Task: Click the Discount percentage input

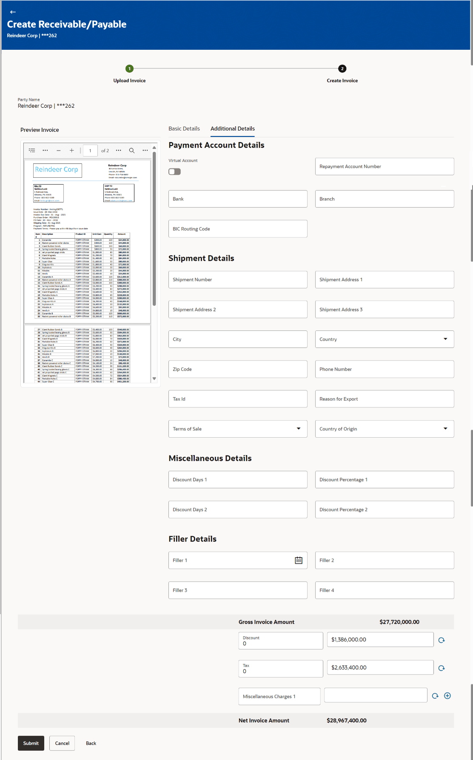Action: point(281,640)
